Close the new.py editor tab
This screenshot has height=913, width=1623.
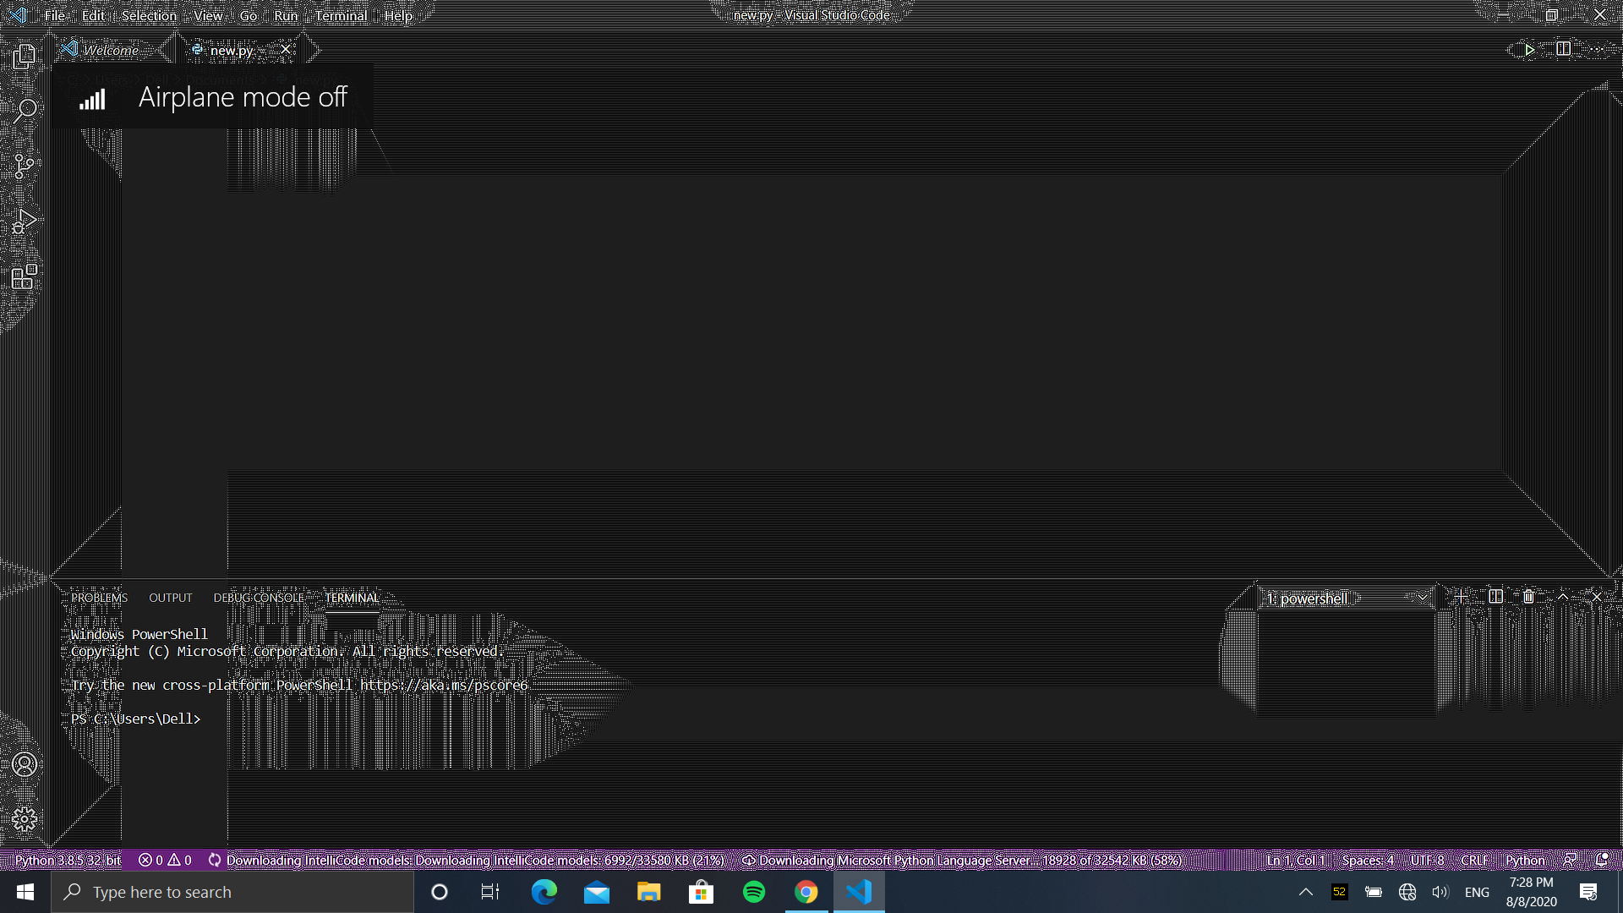tap(286, 50)
